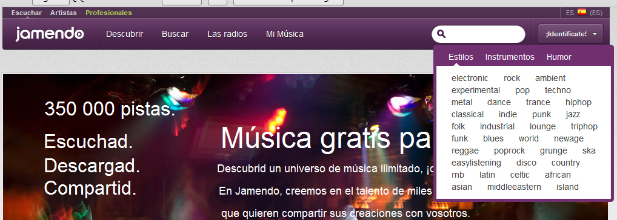Click the 'Escuchad.' banner text
This screenshot has height=220, width=617.
(x=88, y=141)
